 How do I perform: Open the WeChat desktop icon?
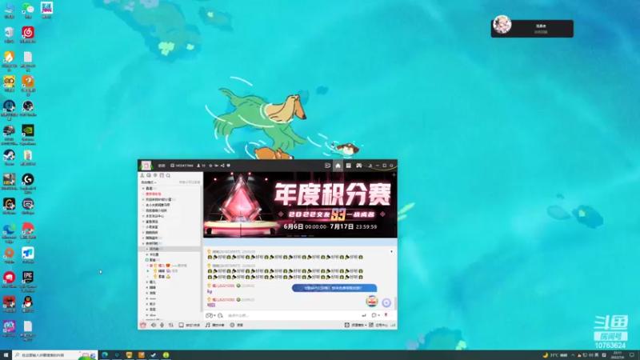(x=28, y=10)
